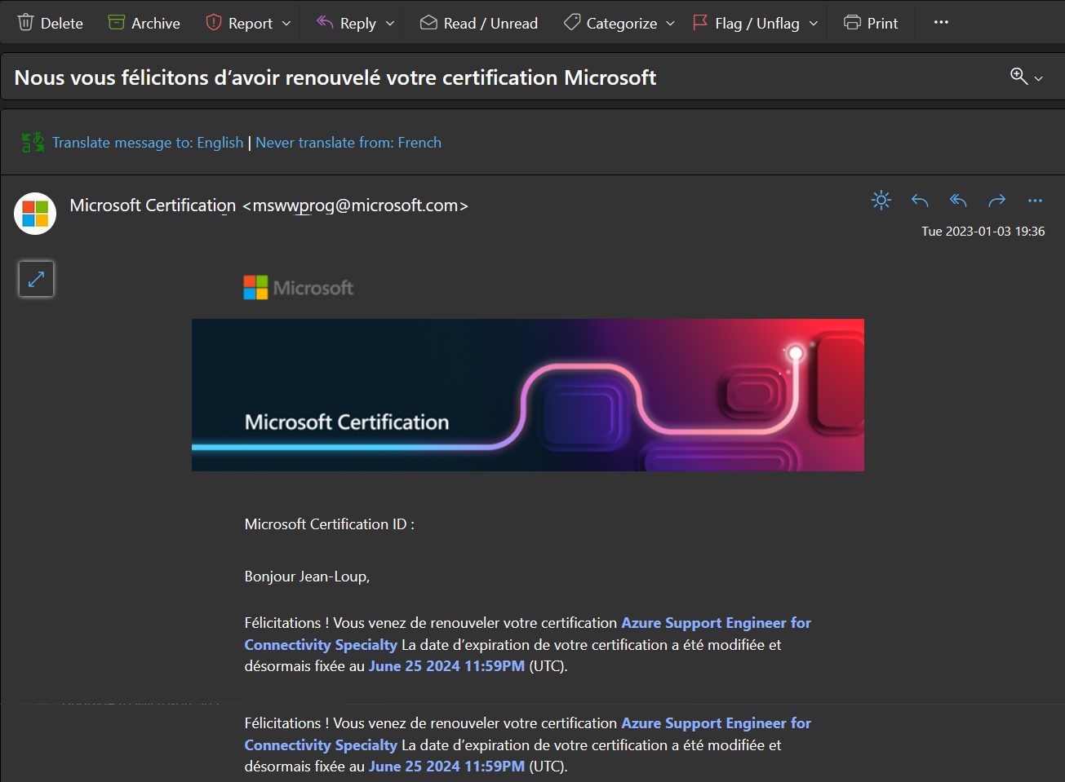Click the Read / Unread label text
Viewport: 1065px width, 782px height.
490,24
